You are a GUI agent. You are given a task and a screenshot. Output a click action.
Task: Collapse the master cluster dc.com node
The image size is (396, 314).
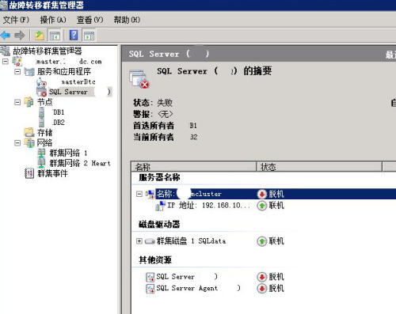click(5, 62)
